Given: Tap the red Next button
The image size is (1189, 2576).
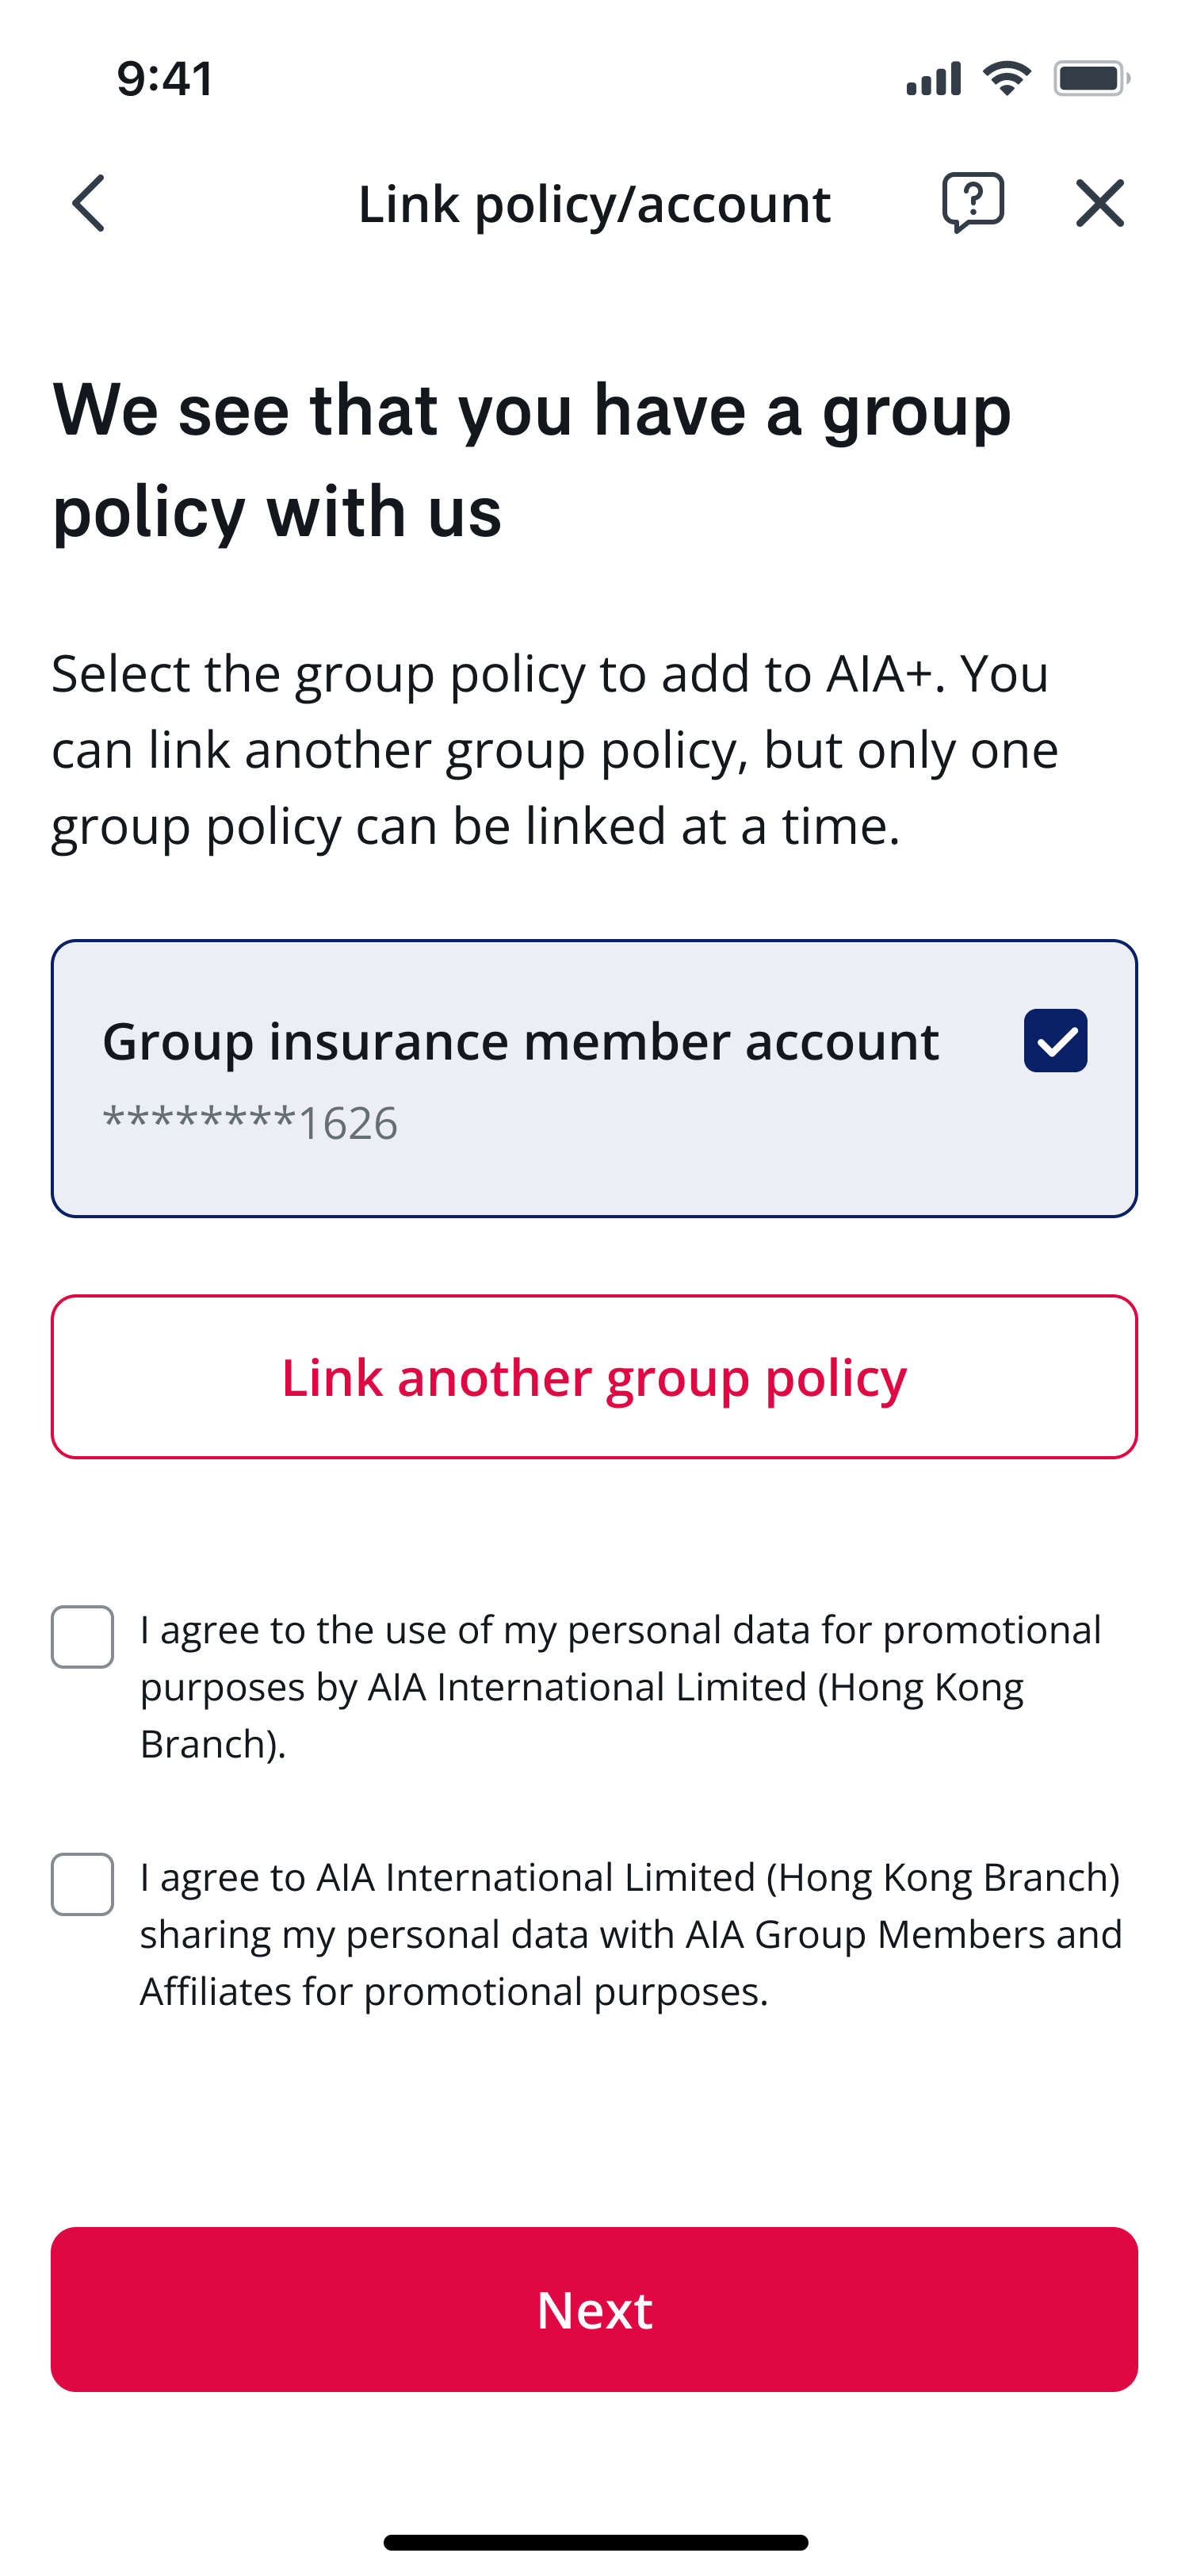Looking at the screenshot, I should (594, 2309).
